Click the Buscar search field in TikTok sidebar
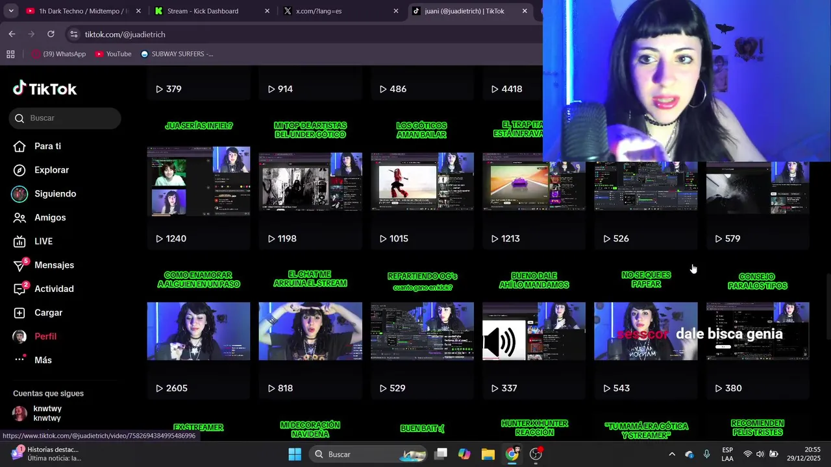Screen dimensions: 831x467 65,118
